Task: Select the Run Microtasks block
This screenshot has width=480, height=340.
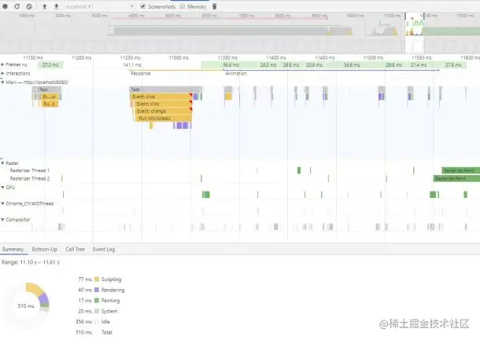Action: 164,119
